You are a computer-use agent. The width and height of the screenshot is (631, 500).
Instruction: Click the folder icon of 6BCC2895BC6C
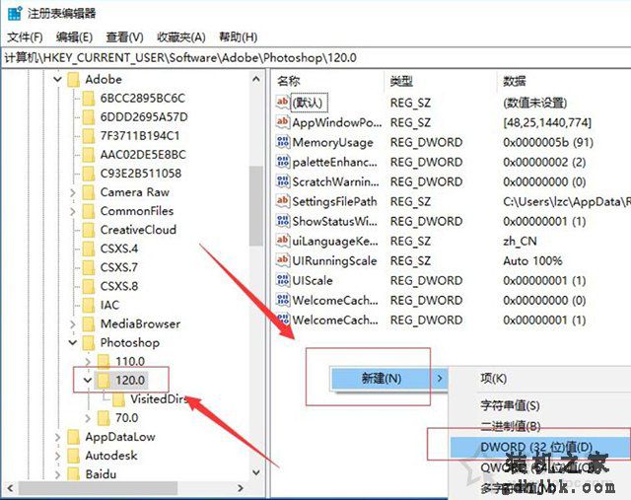pyautogui.click(x=88, y=99)
